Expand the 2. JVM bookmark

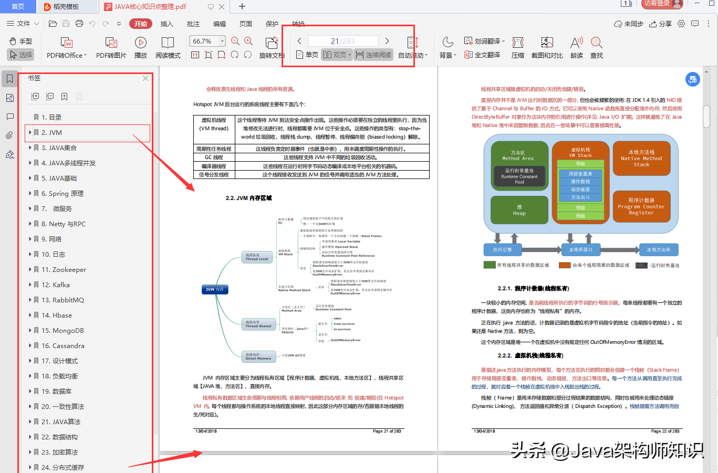coord(30,133)
